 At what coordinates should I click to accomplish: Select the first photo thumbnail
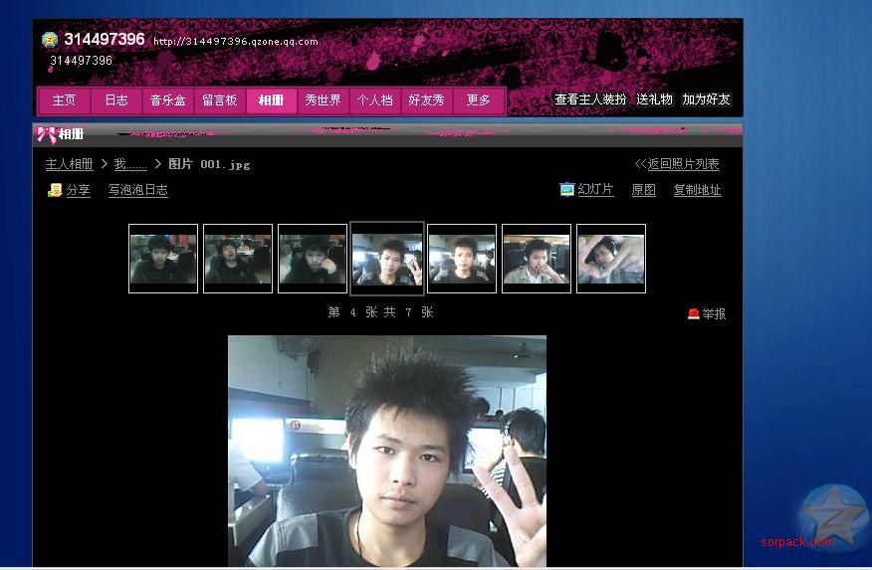163,259
